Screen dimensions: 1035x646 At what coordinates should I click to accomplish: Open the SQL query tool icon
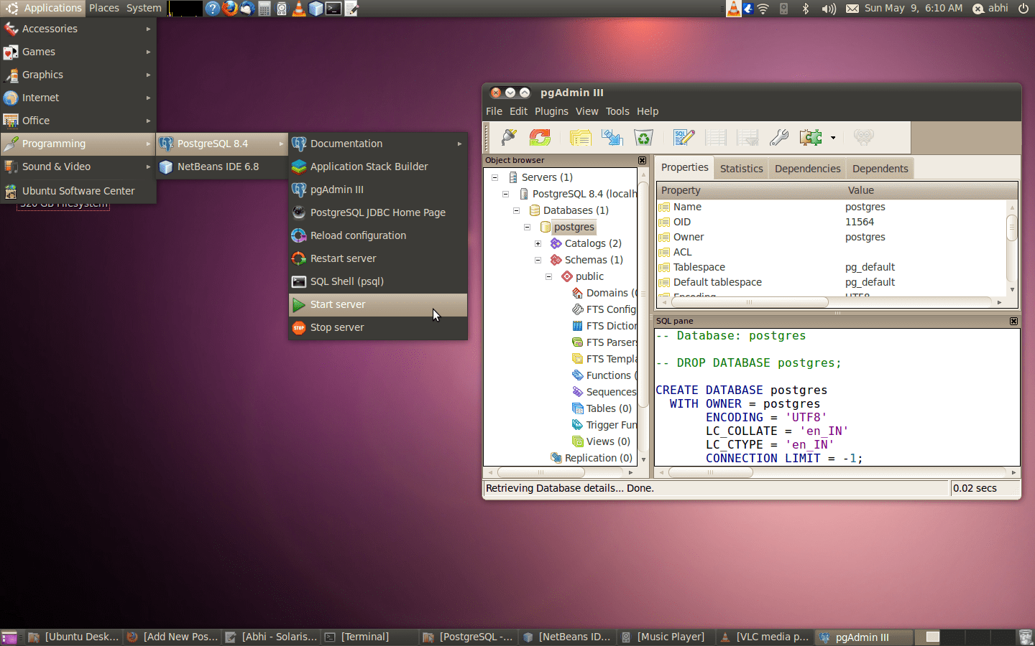684,137
